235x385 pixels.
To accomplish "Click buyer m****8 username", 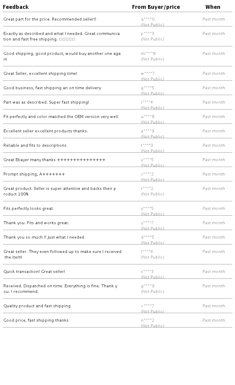I will click(148, 54).
